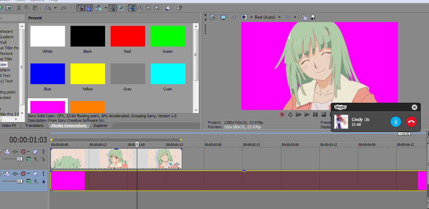Open Event FX on the anime clip

[x=177, y=165]
